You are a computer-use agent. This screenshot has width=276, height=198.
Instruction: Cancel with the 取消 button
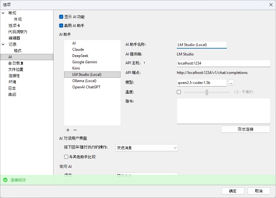pyautogui.click(x=259, y=191)
